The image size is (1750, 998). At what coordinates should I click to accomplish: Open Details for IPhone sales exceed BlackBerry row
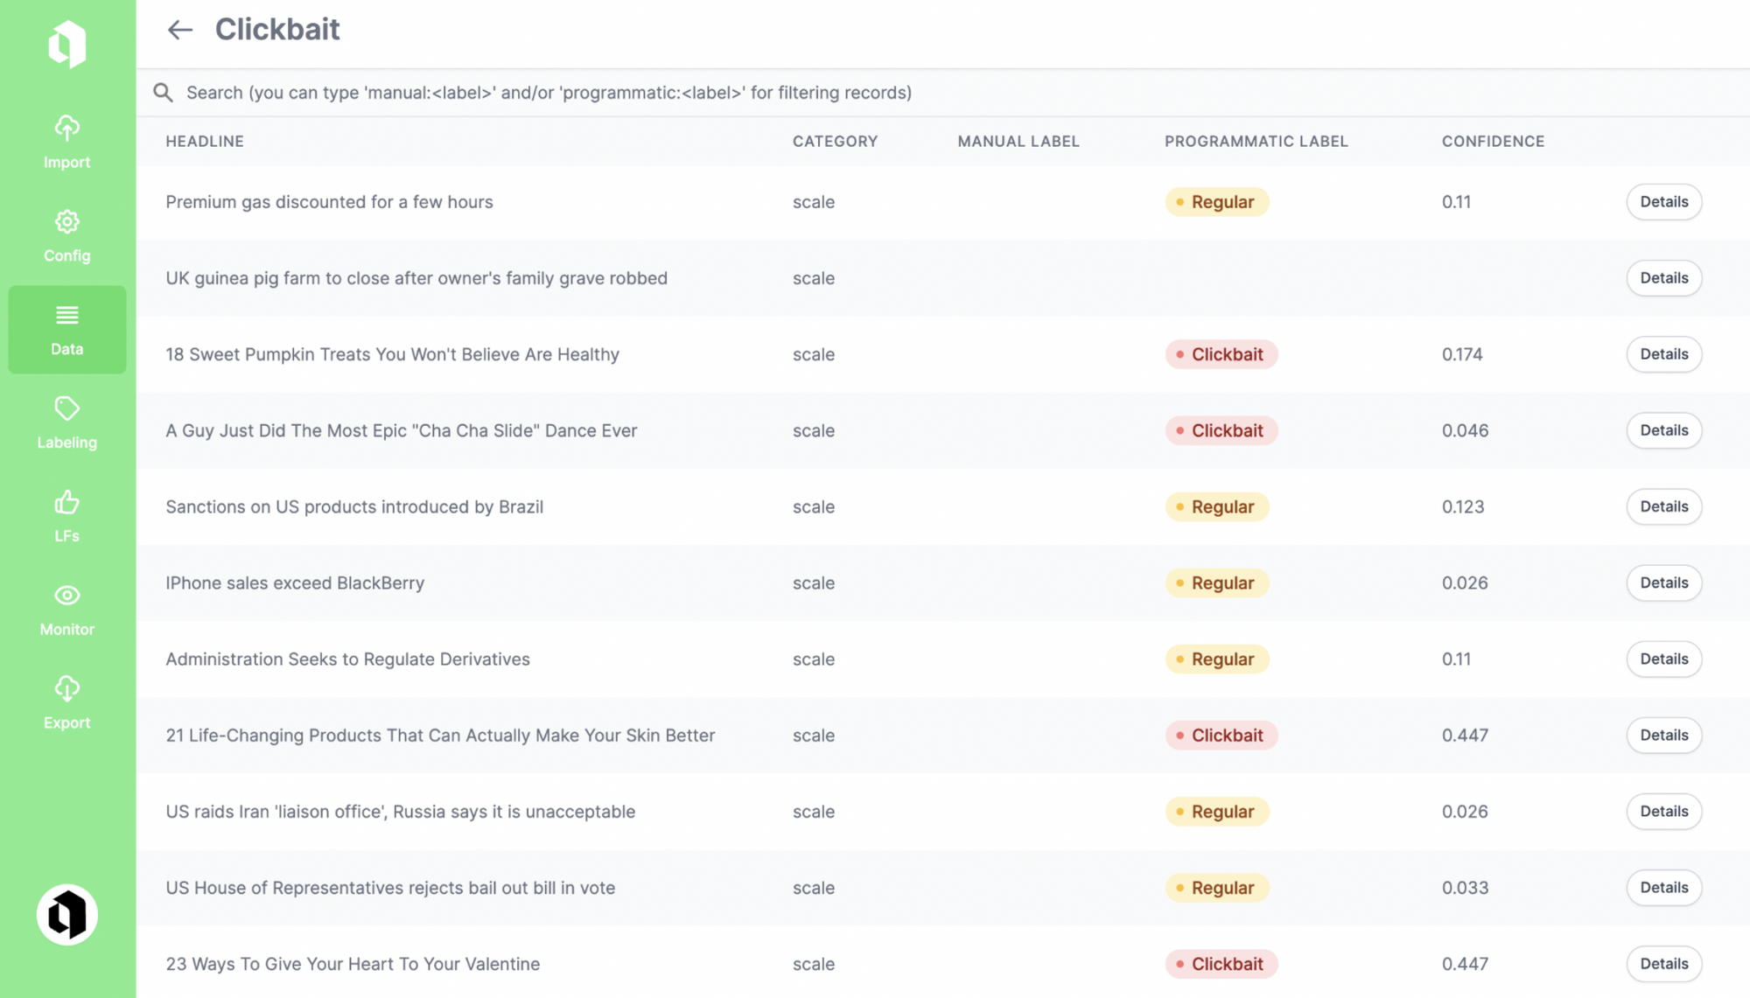(1664, 583)
